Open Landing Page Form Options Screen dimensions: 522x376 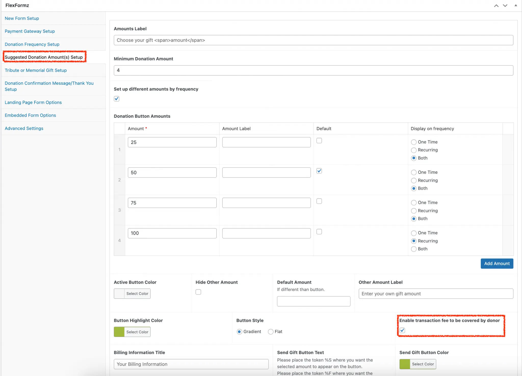click(x=33, y=103)
